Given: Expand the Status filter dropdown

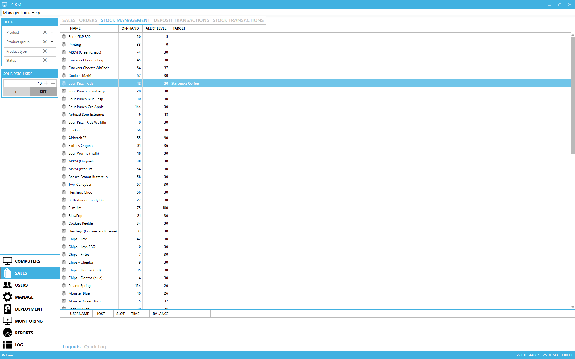Looking at the screenshot, I should pyautogui.click(x=52, y=60).
